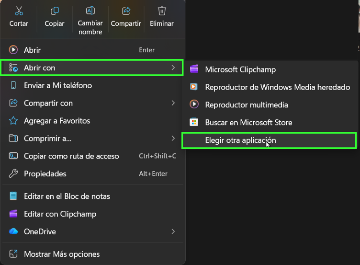The width and height of the screenshot is (360, 265).
Task: Expand the Abrir con submenu arrow
Action: point(173,68)
